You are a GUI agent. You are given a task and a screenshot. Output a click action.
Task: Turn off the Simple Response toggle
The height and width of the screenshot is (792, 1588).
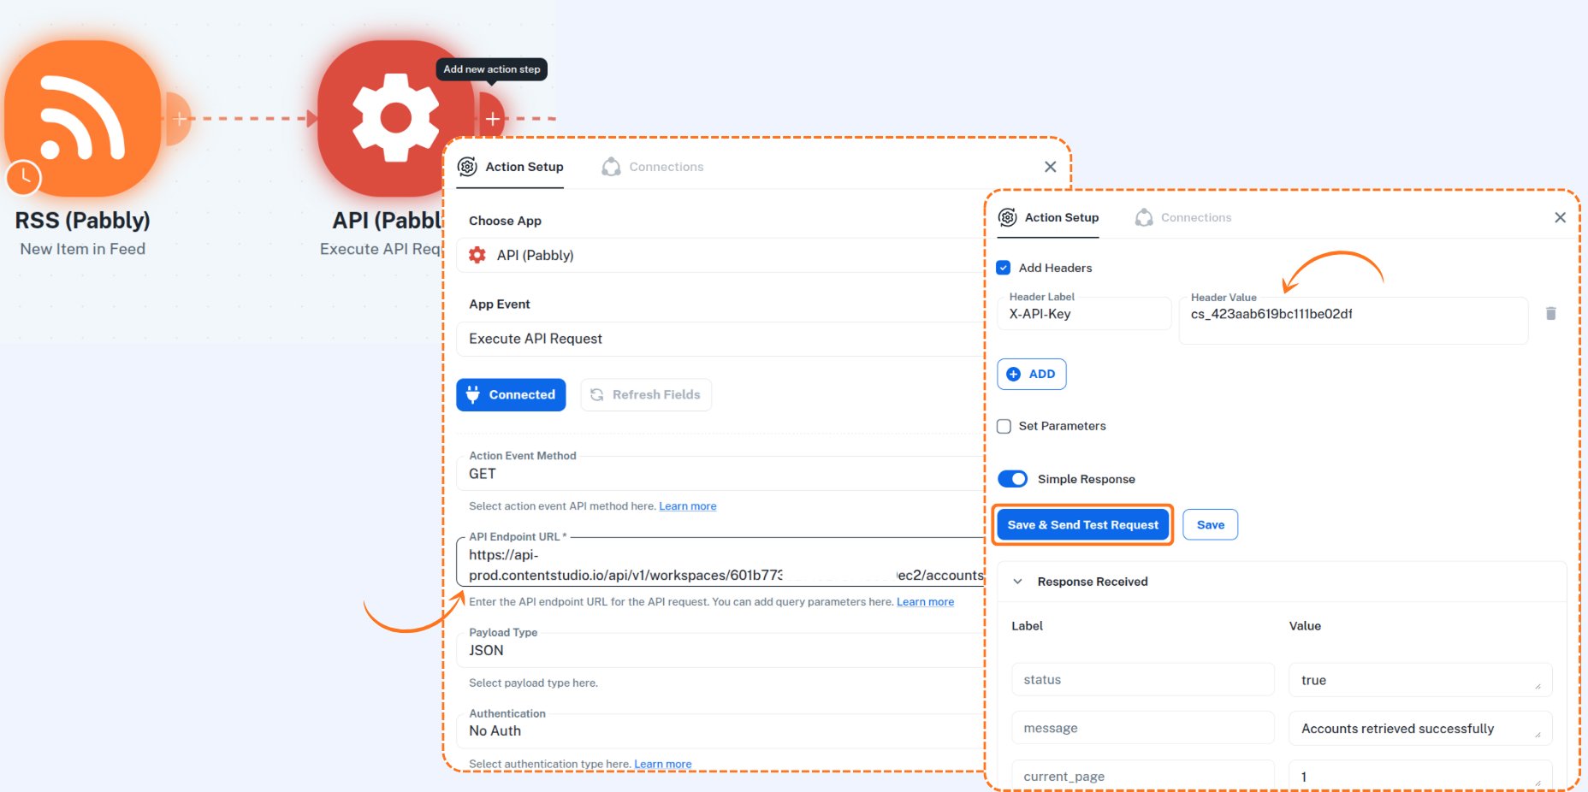(x=1013, y=479)
